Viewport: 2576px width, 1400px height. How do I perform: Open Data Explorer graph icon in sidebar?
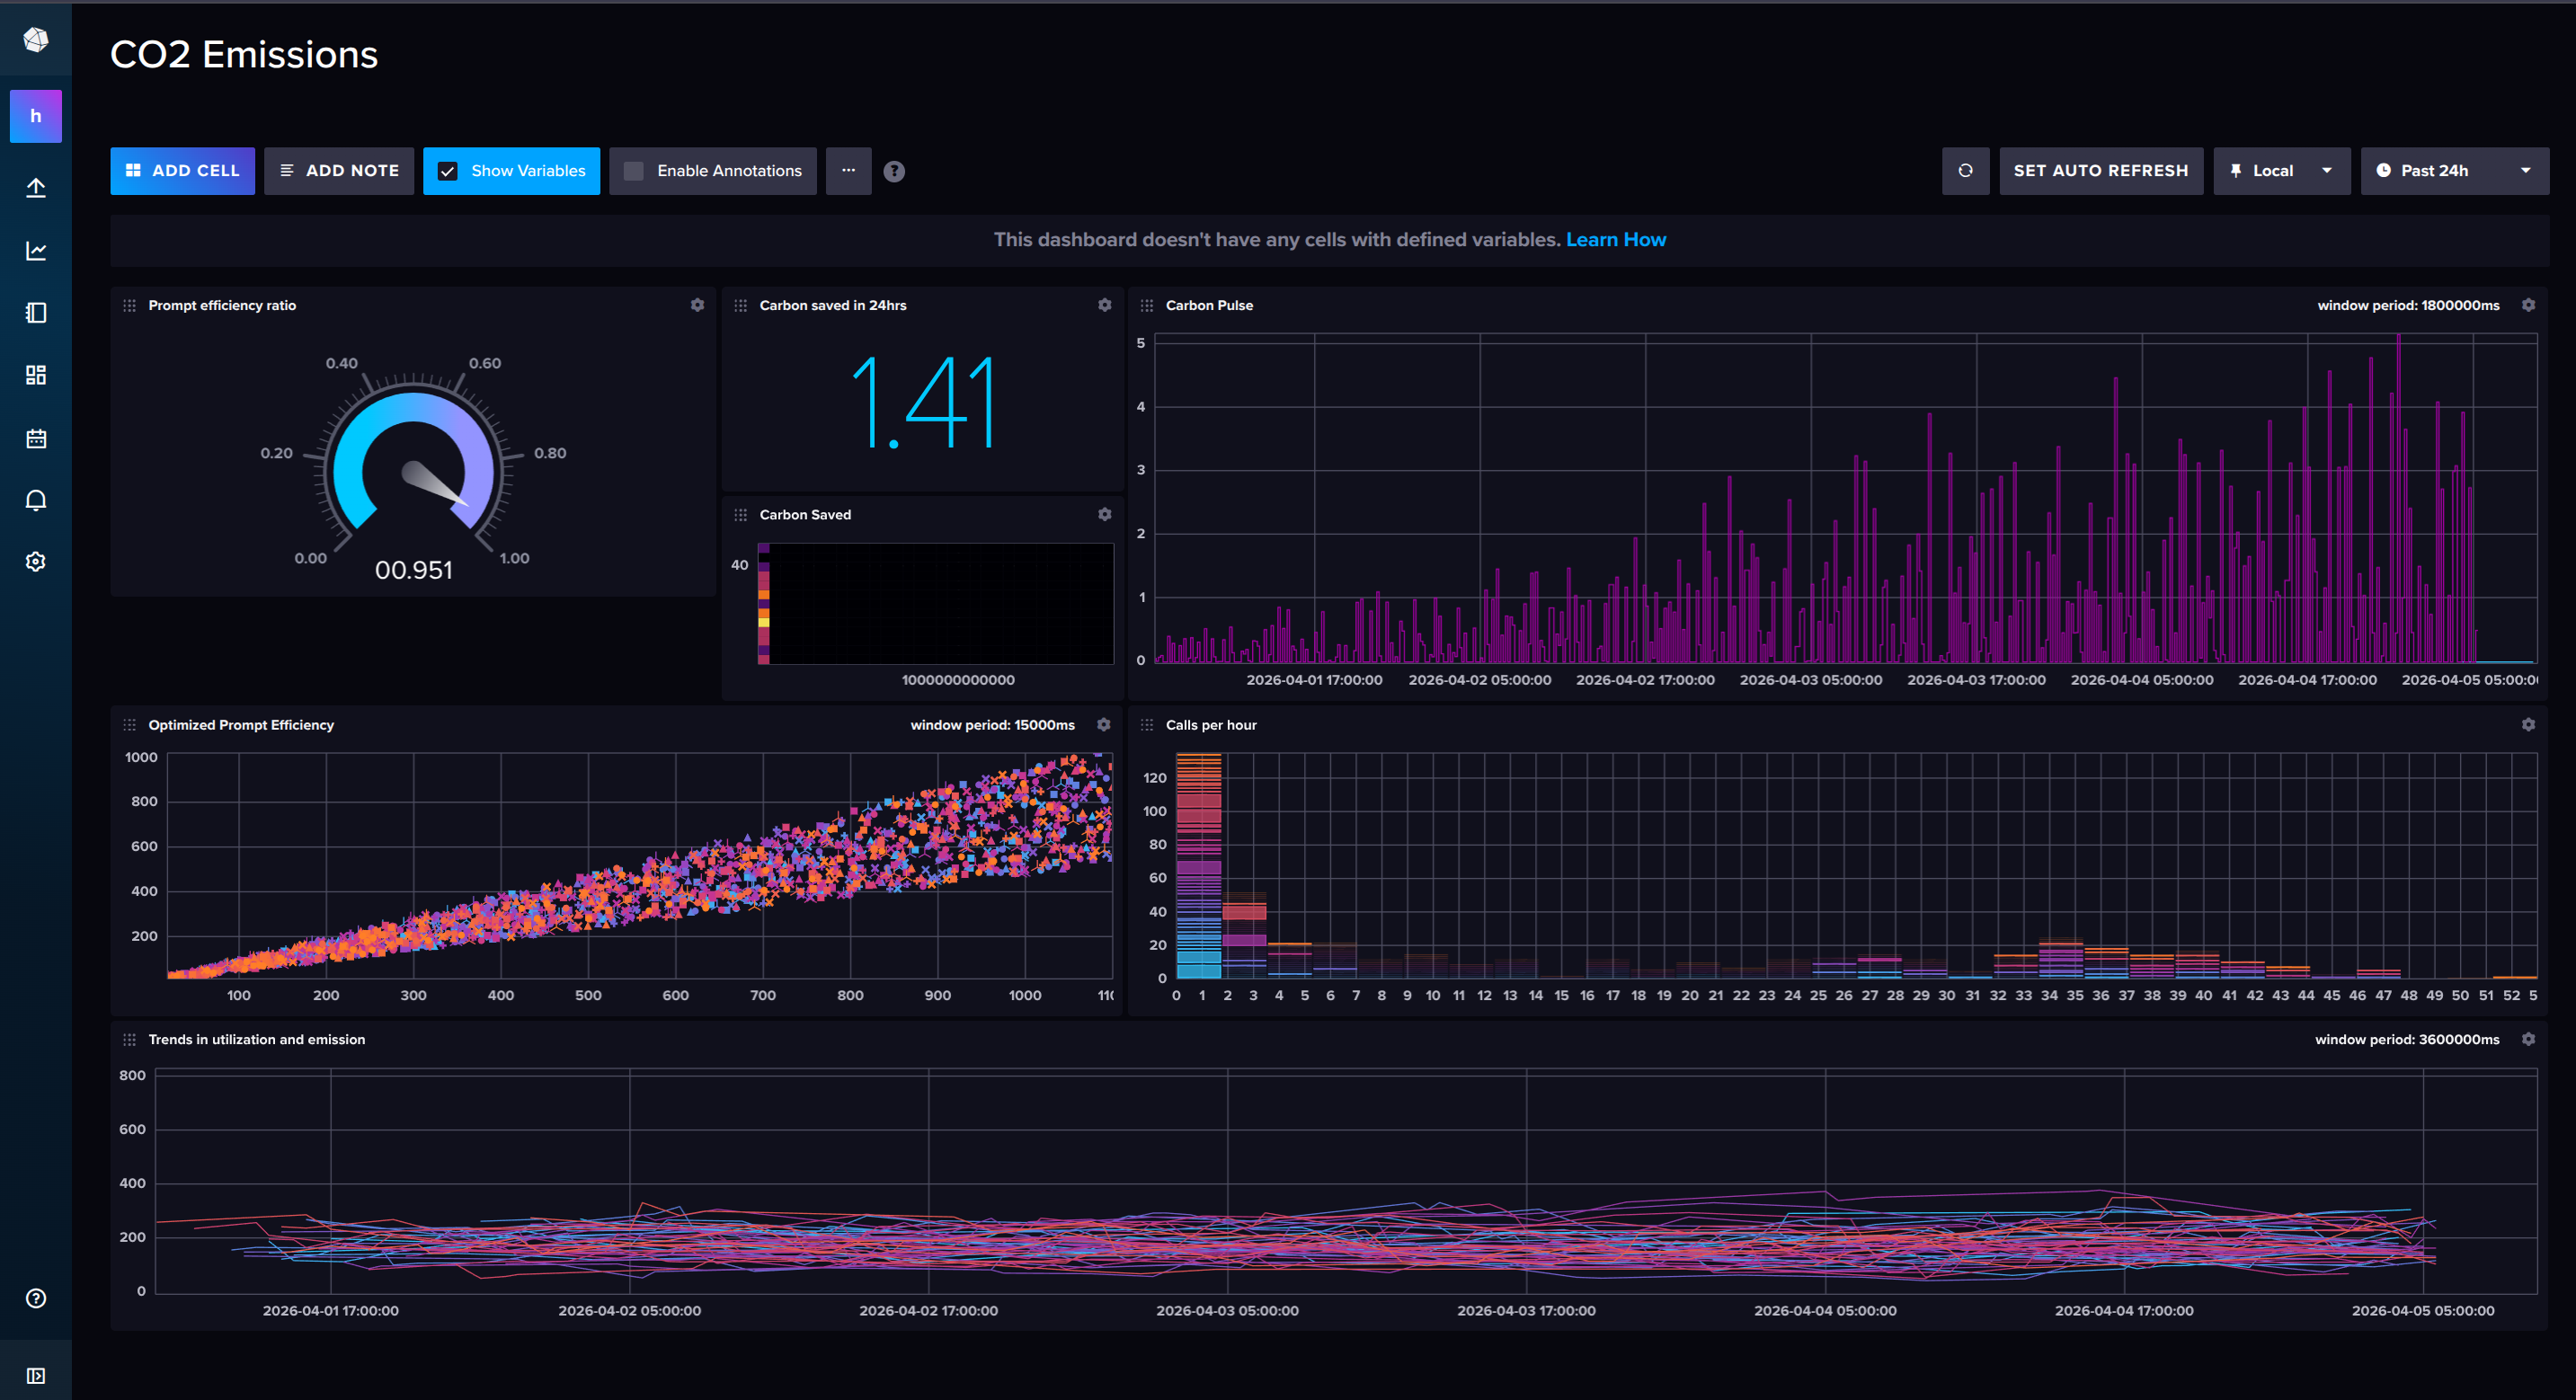36,251
